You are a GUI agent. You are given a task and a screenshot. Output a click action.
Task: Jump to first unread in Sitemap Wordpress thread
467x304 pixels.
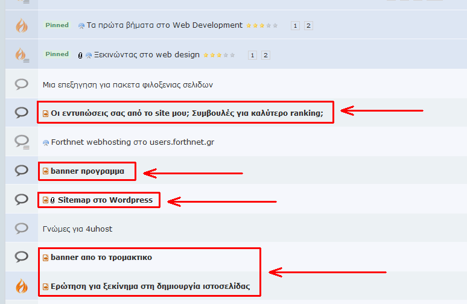pyautogui.click(x=46, y=200)
